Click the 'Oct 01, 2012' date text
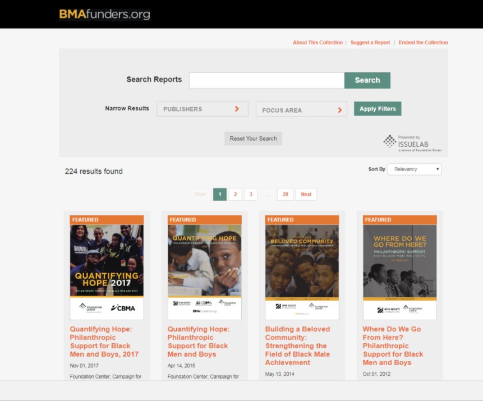Viewport: 483px width, 401px height. click(x=376, y=374)
